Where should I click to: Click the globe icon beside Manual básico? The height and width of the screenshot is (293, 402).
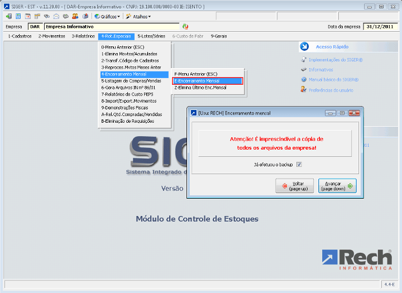pyautogui.click(x=304, y=79)
